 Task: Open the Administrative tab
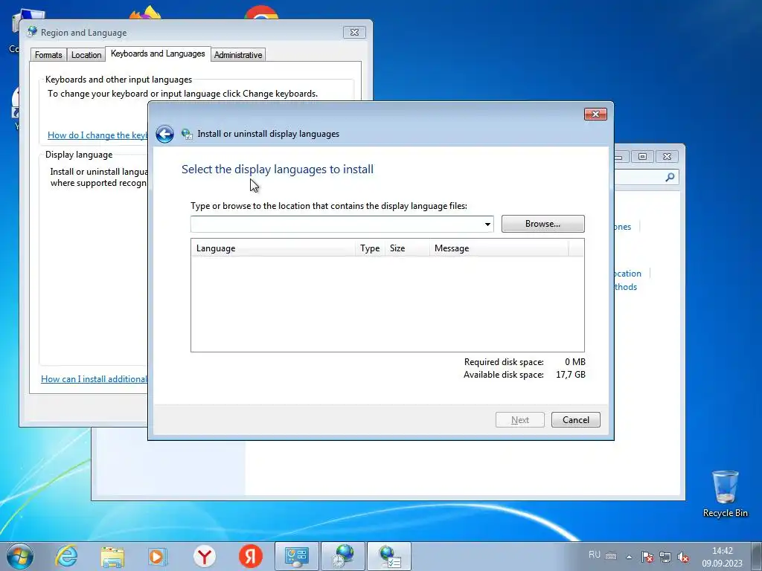(238, 55)
